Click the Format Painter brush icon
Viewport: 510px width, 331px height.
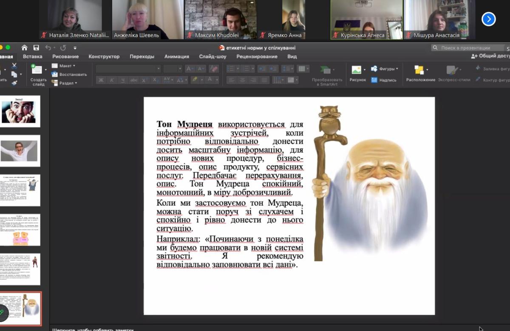click(x=14, y=83)
